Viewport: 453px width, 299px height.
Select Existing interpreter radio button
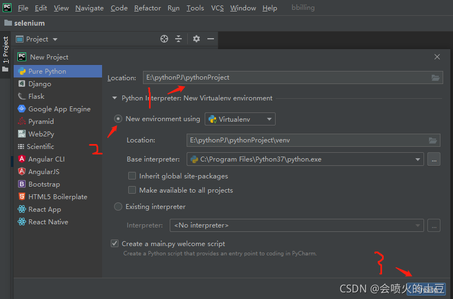(118, 207)
